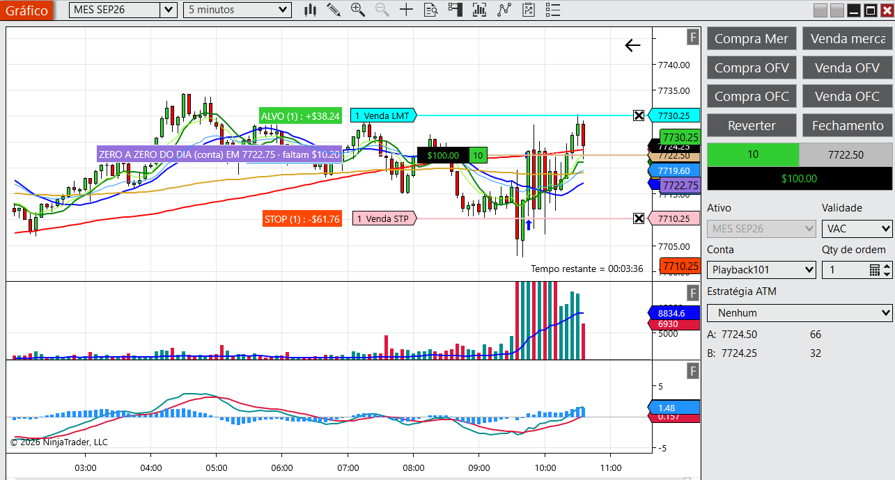The image size is (895, 480).
Task: Cancel the 7710.25 stop order with X
Action: [639, 218]
